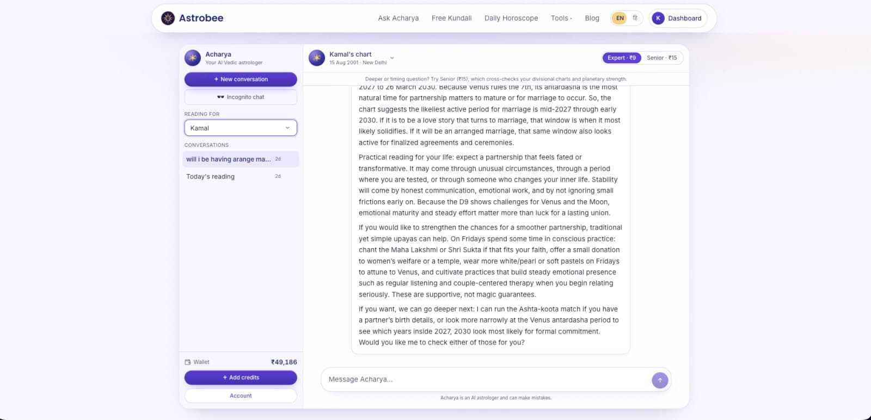Open the Account button
Viewport: 871px width, 420px height.
(241, 396)
